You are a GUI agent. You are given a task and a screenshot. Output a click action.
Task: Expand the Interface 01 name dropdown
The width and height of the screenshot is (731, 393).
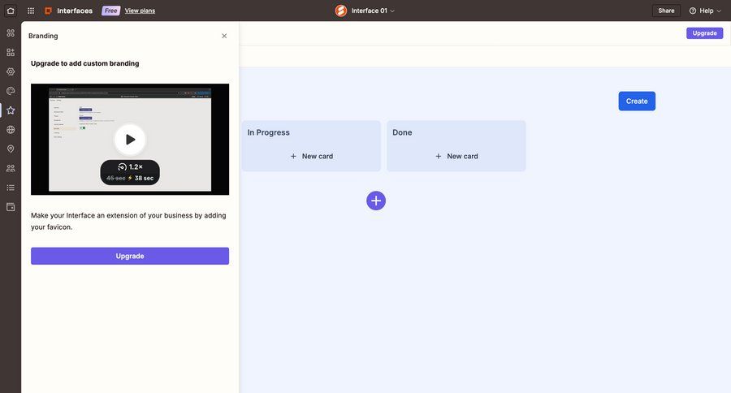(x=373, y=11)
